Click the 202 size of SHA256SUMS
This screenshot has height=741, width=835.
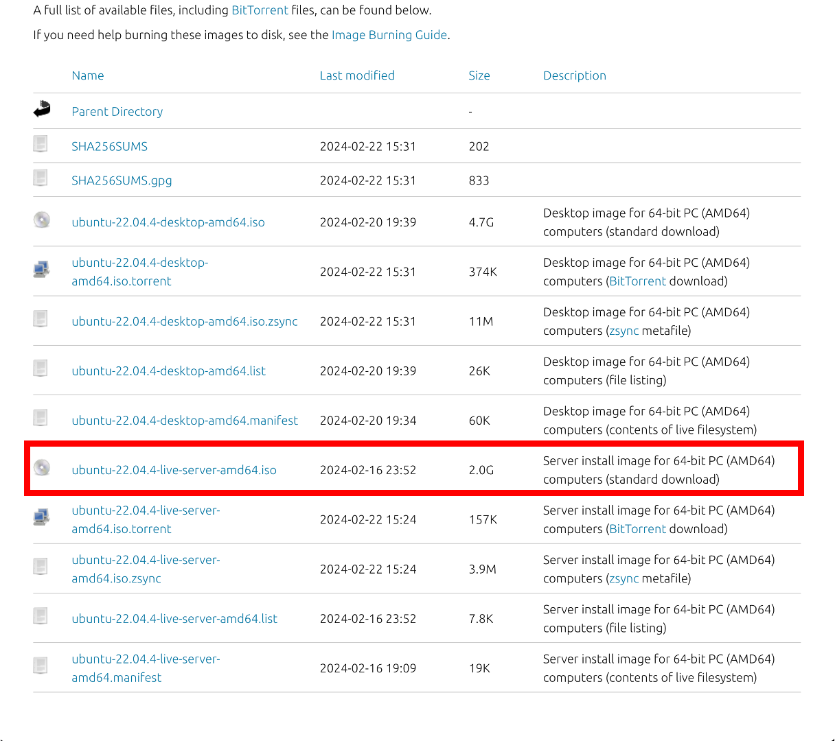pos(479,146)
